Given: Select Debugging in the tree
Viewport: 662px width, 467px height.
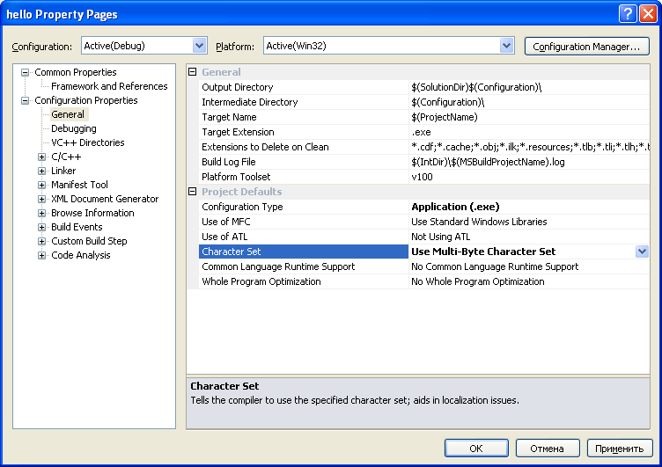Looking at the screenshot, I should (73, 128).
